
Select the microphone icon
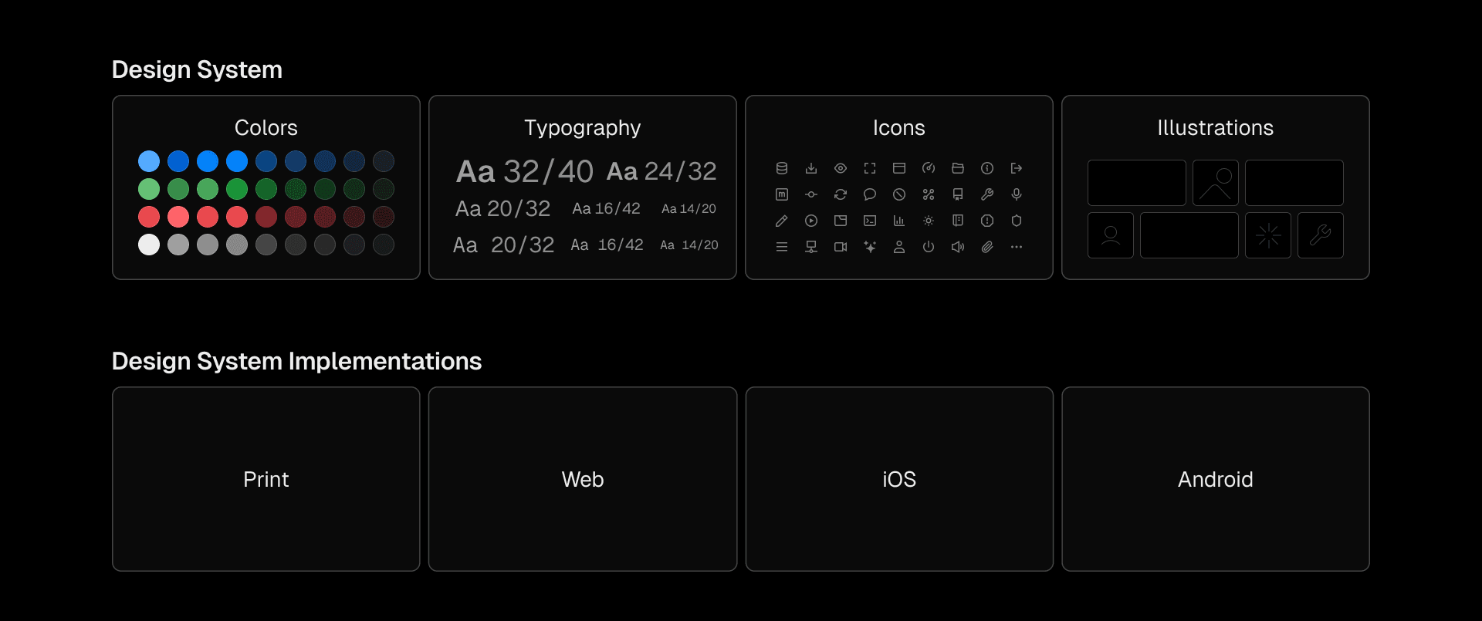pos(1017,194)
